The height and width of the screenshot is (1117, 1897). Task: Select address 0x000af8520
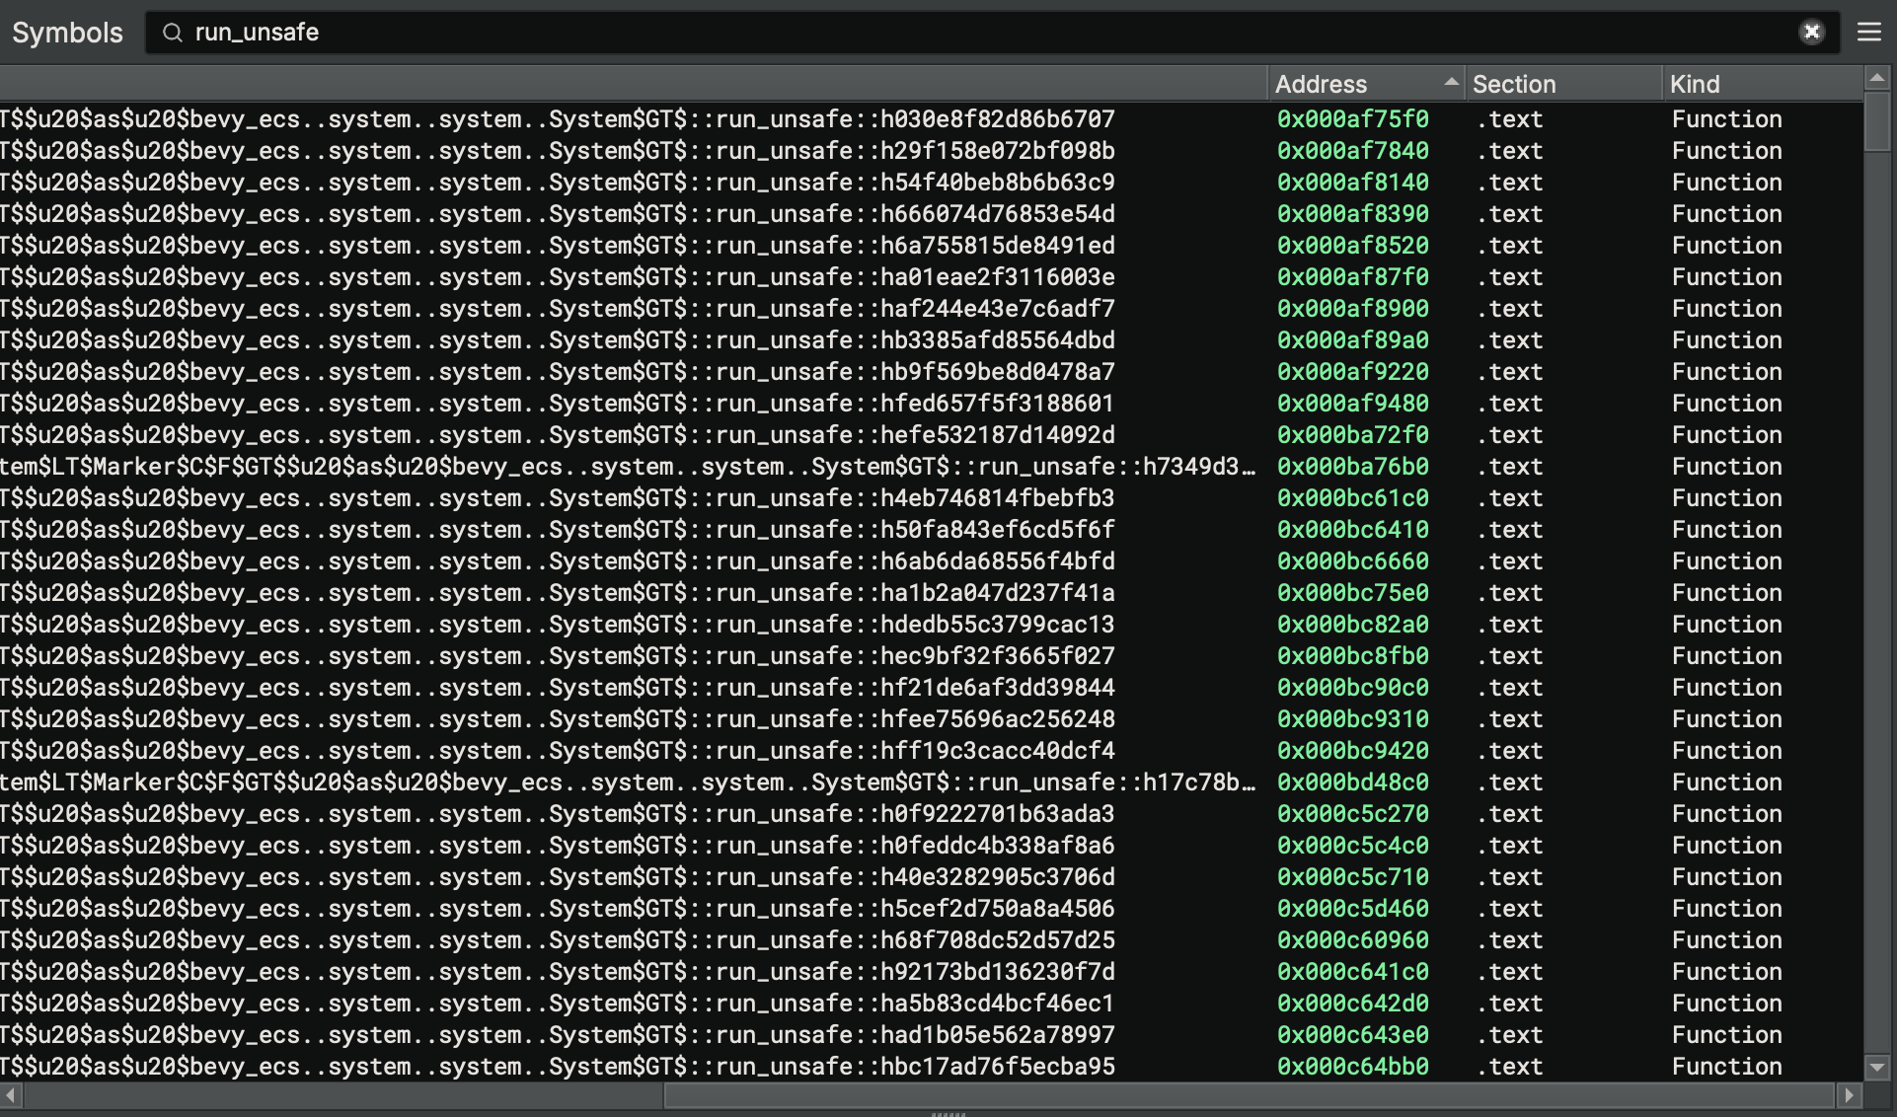(x=1352, y=246)
